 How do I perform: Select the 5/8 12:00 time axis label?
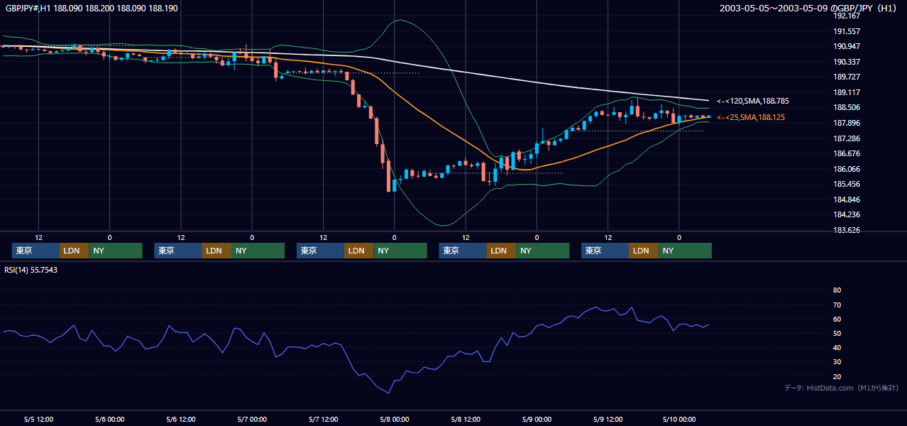[x=466, y=419]
